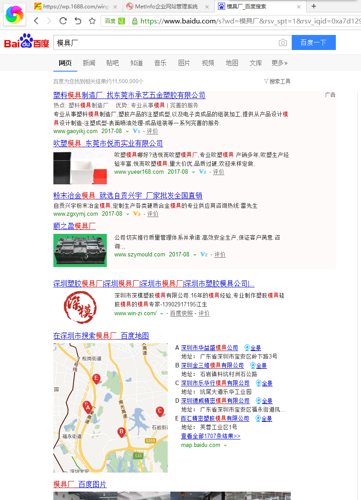The height and width of the screenshot is (500, 361).
Task: Click the browser back arrow button
Action: (36, 21)
